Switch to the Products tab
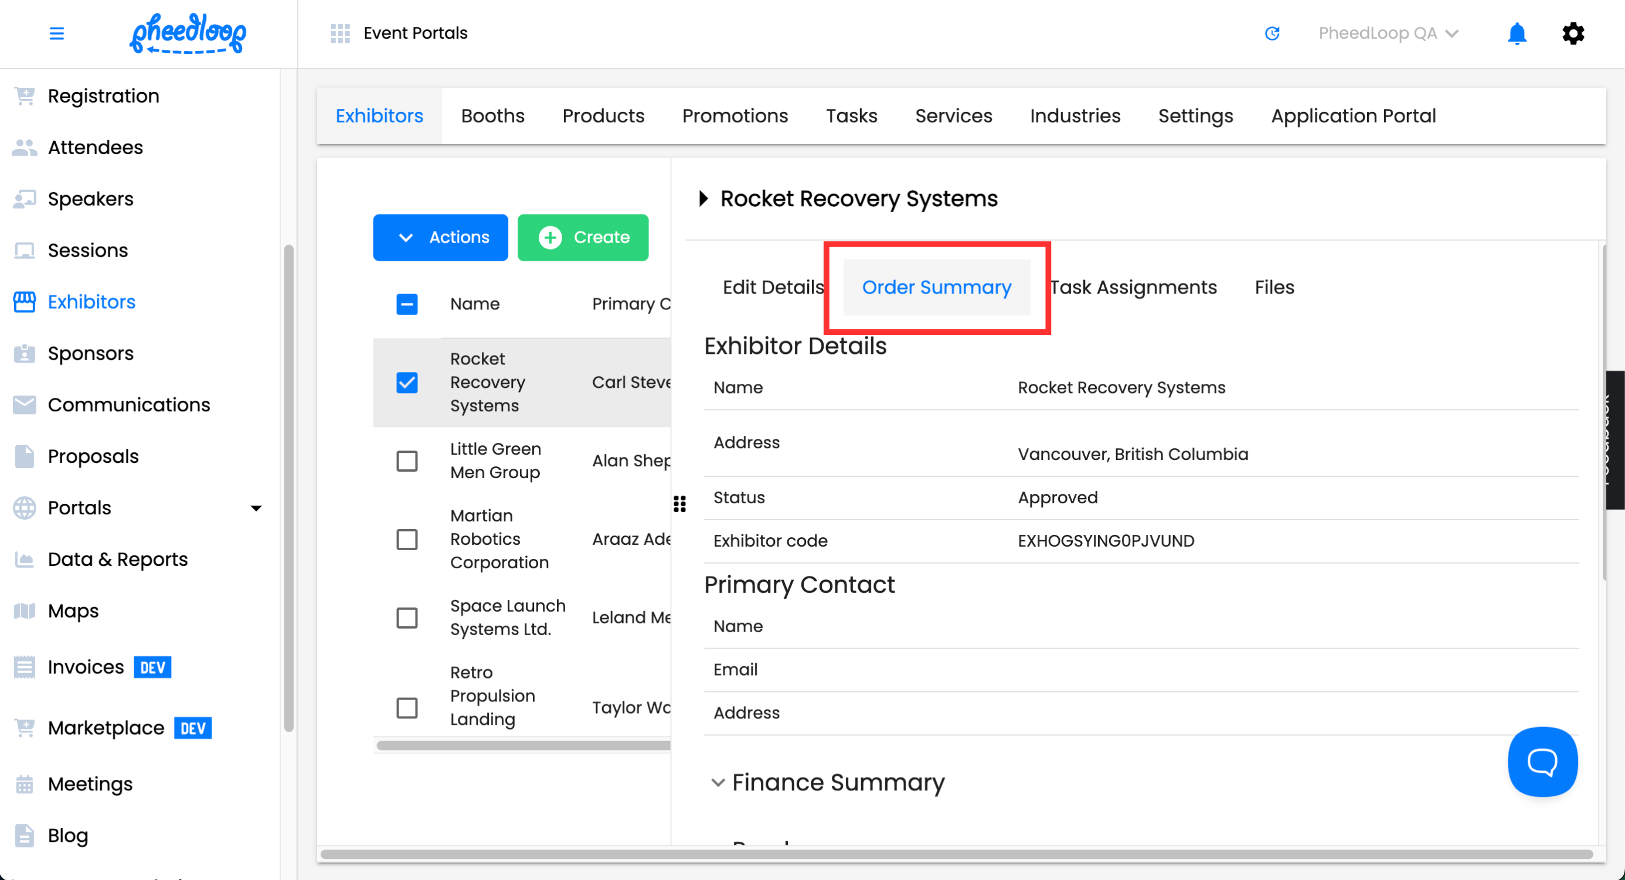 pyautogui.click(x=603, y=116)
